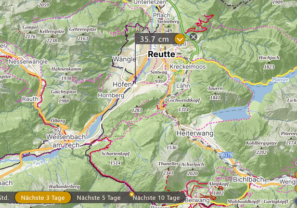Click the Gehrenspitze 2163 peak marker
Viewport: 297px width, 208px height.
(83, 34)
